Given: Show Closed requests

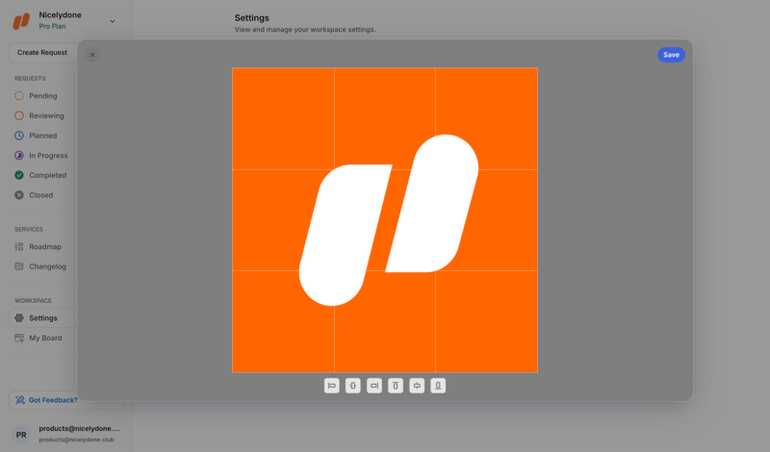Looking at the screenshot, I should (x=42, y=195).
